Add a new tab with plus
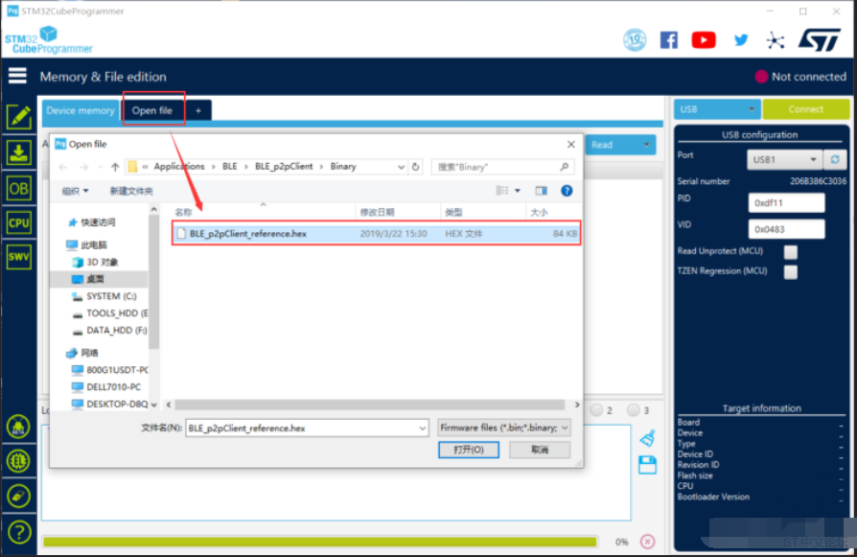857x557 pixels. coord(198,110)
